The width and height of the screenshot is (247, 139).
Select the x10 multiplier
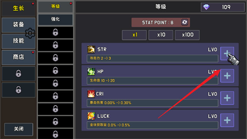coord(161,35)
